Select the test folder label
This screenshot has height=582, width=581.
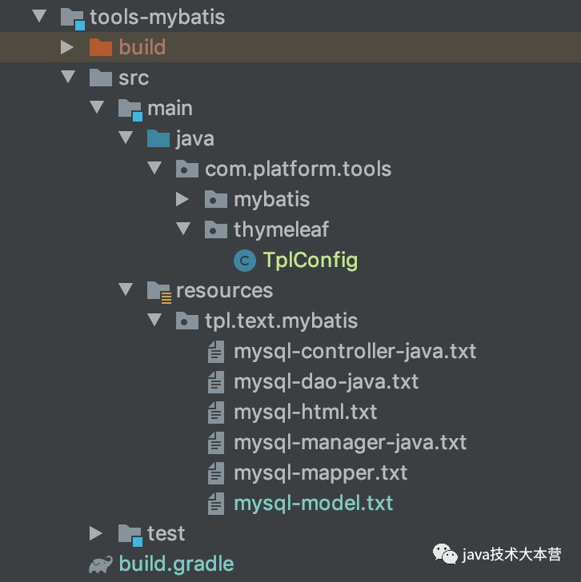point(166,534)
